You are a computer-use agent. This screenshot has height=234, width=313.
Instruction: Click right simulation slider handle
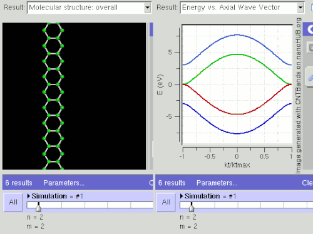192,207
